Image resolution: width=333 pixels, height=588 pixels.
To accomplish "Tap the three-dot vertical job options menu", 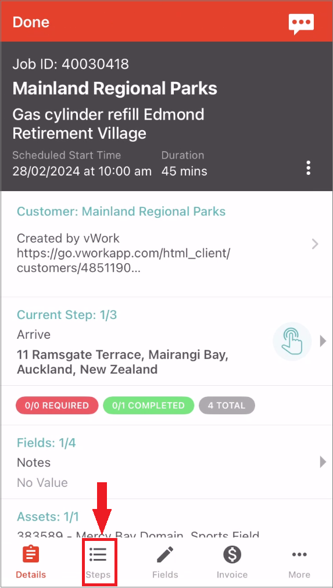I will coord(308,168).
